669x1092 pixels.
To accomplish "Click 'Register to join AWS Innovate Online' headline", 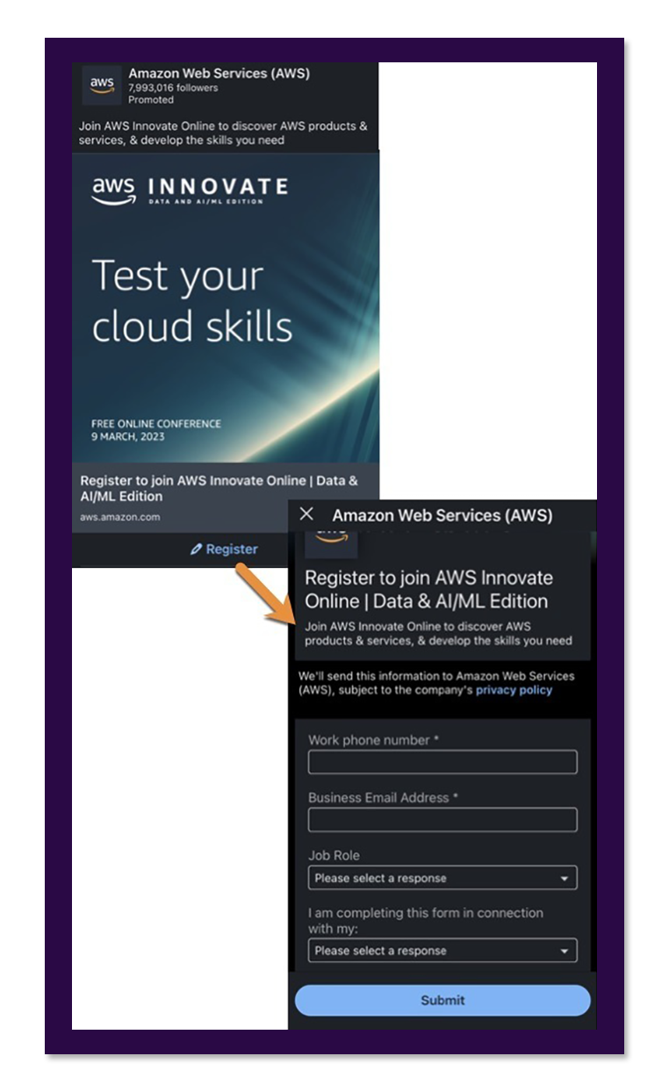I will [219, 488].
